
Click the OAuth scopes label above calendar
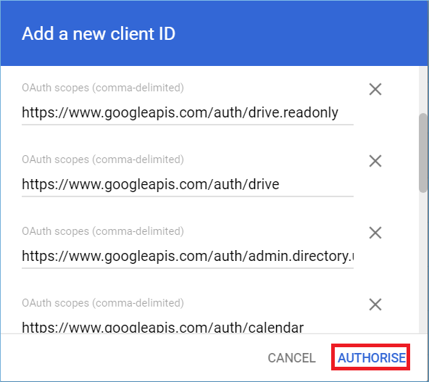(x=103, y=303)
